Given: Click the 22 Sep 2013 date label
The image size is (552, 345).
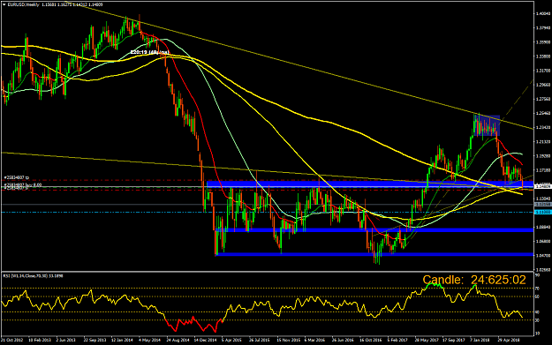Looking at the screenshot, I should 95,340.
